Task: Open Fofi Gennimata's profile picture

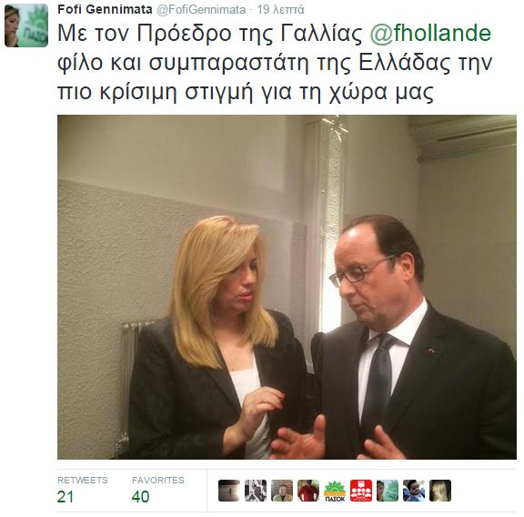Action: 26,25
